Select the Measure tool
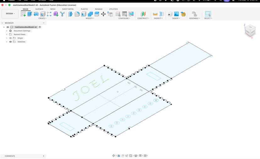Viewport: 260px width, 159px height. [x=155, y=14]
